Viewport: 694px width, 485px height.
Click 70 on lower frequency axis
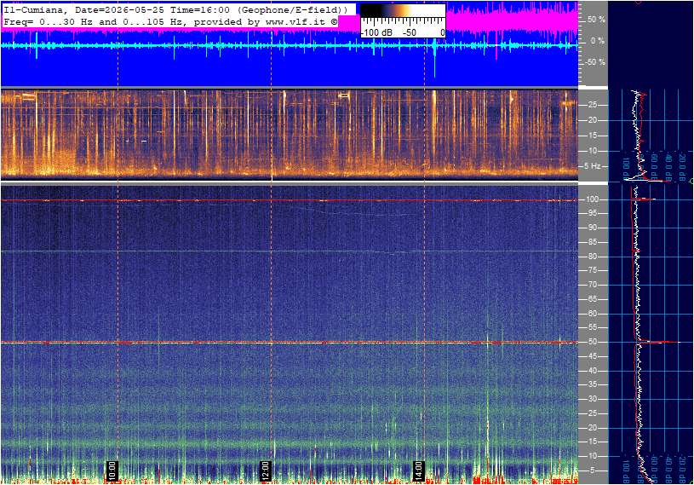592,285
